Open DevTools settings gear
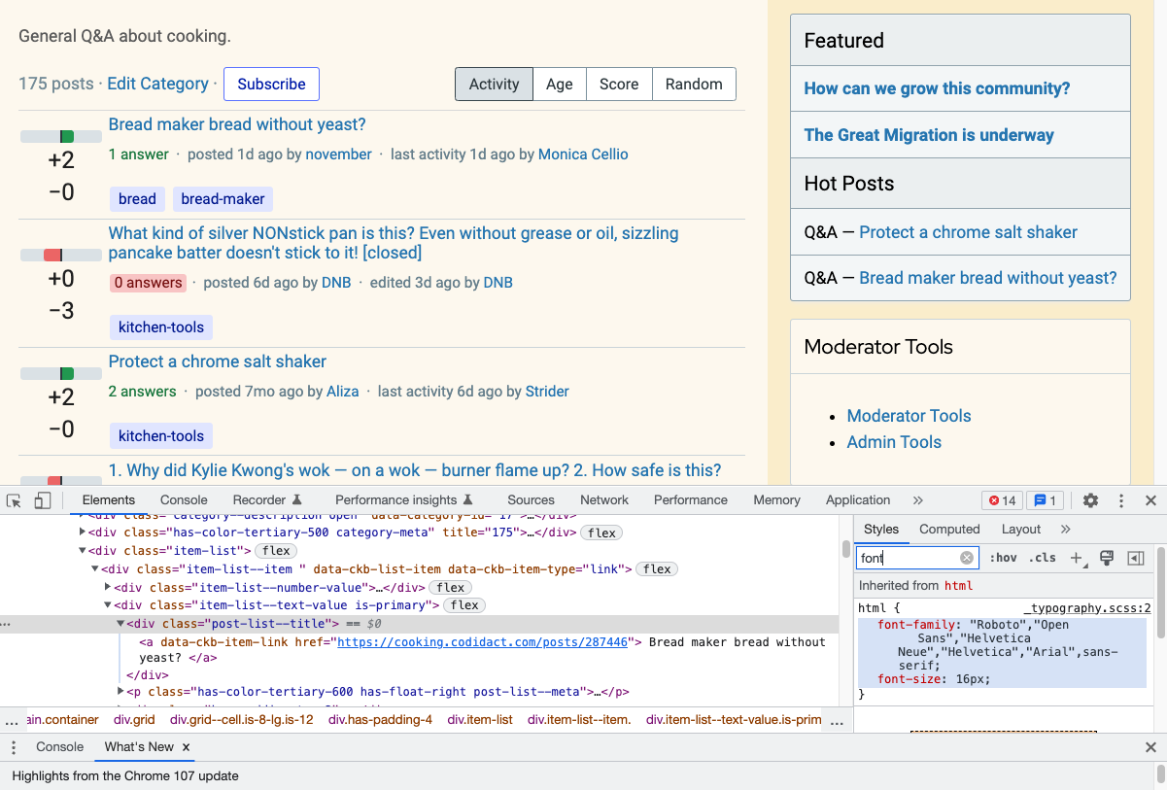This screenshot has height=790, width=1167. [1090, 500]
